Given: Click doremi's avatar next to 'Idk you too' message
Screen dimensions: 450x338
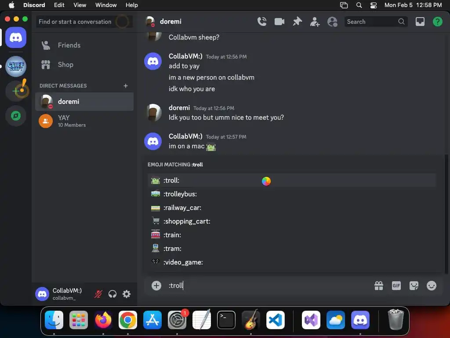Looking at the screenshot, I should (153, 112).
